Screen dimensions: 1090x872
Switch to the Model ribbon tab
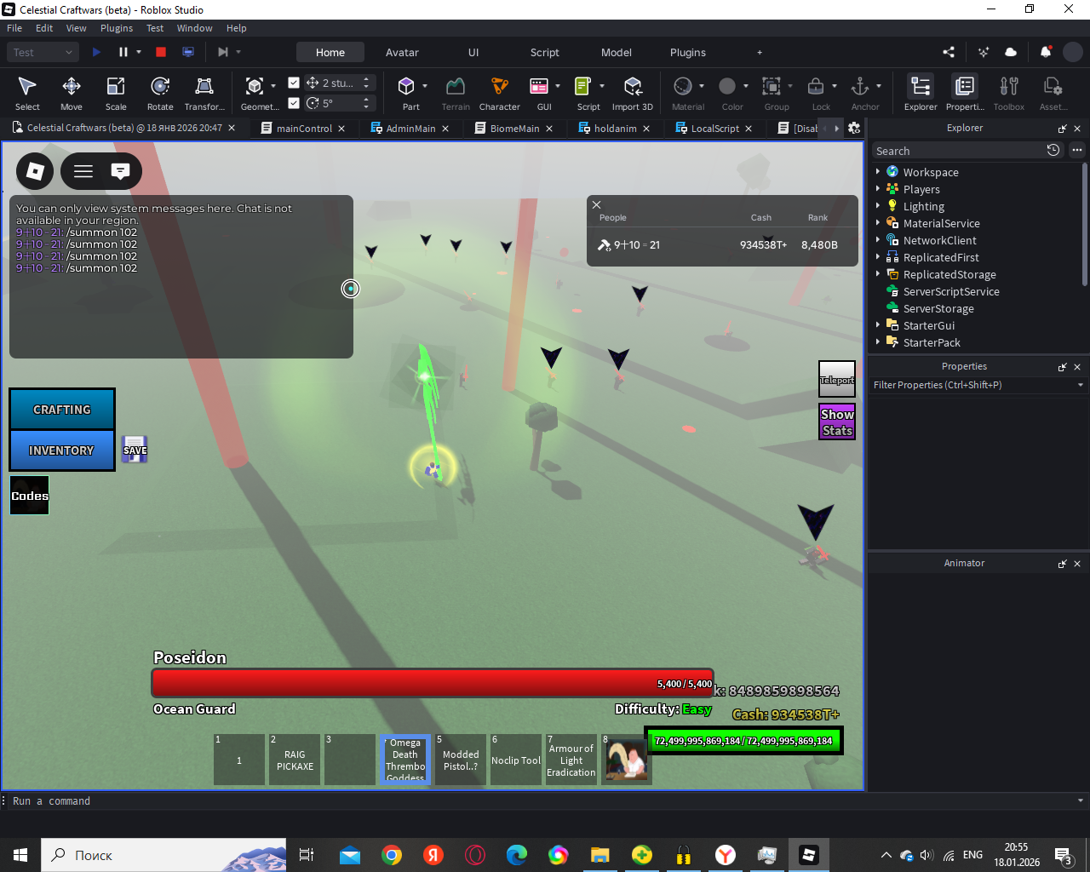pyautogui.click(x=617, y=52)
